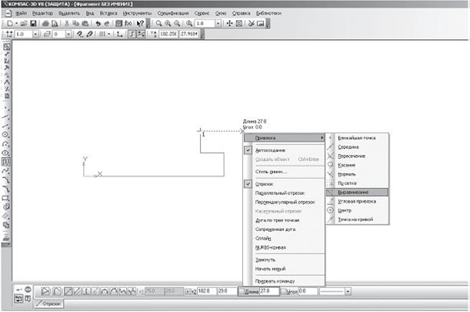Select Ближайшая точка snap option
Image resolution: width=470 pixels, height=312 pixels.
357,138
